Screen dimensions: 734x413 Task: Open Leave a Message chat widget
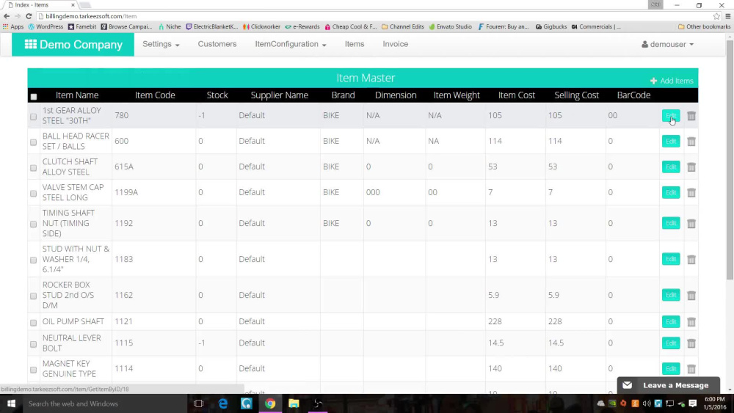pyautogui.click(x=668, y=385)
